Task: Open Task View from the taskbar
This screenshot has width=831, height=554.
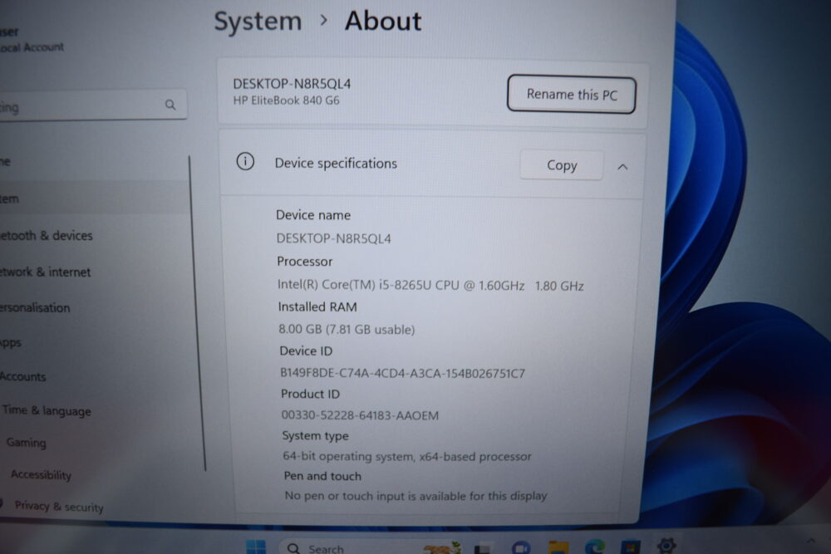Action: point(482,548)
